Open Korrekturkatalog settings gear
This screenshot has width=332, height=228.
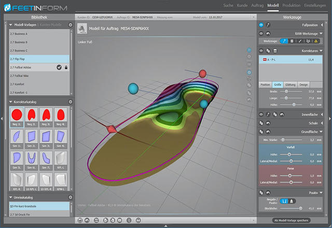click(71, 101)
